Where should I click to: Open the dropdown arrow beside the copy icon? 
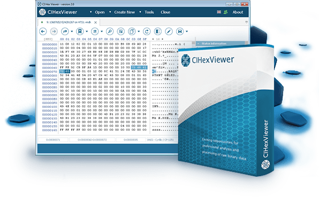[x=139, y=31]
